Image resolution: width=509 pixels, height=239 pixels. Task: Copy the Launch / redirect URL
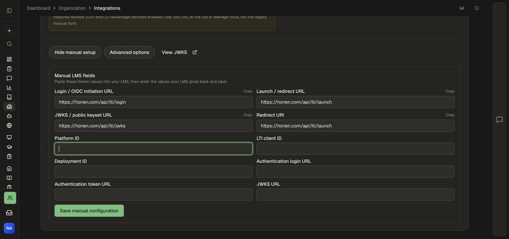pyautogui.click(x=450, y=91)
